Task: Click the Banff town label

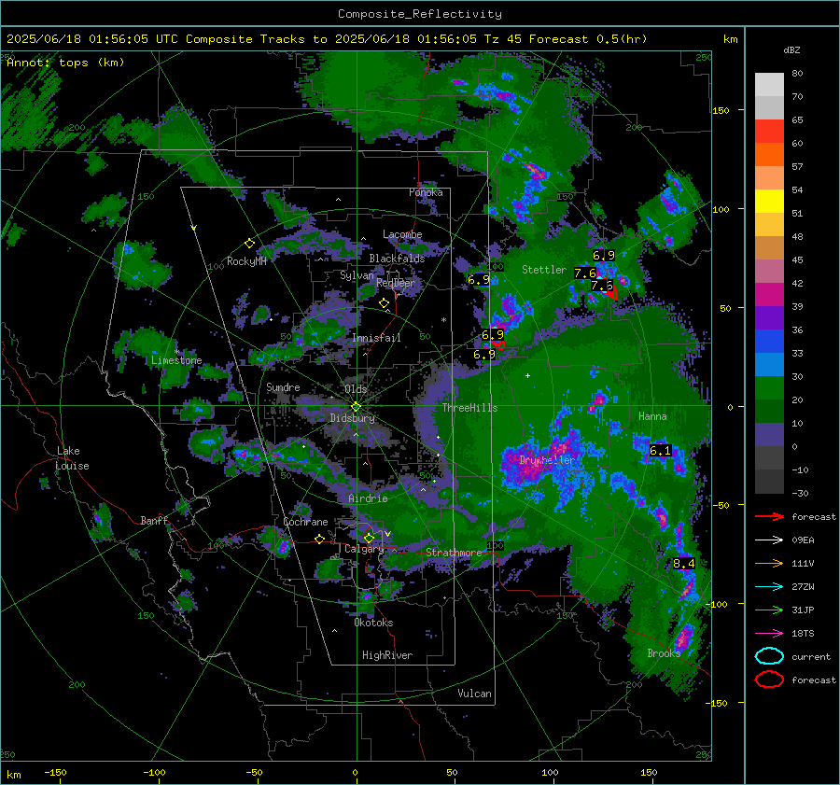Action: pos(154,520)
